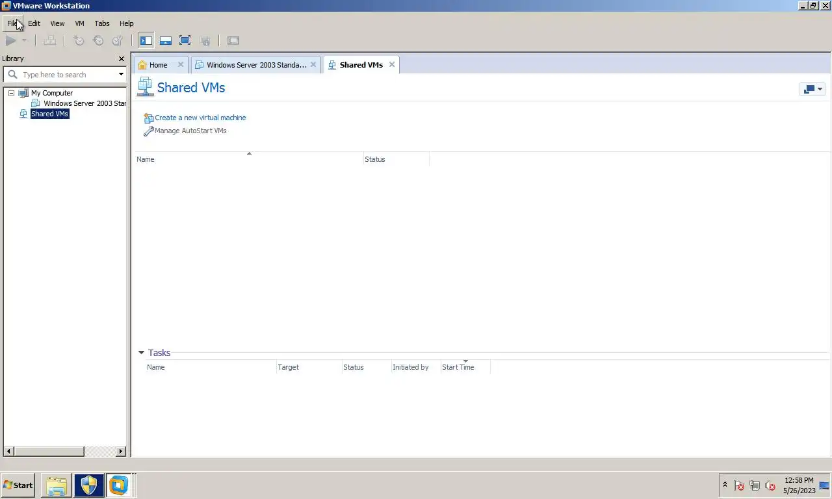Viewport: 832px width, 499px height.
Task: Close the Windows Server 2003 tab
Action: click(x=313, y=64)
